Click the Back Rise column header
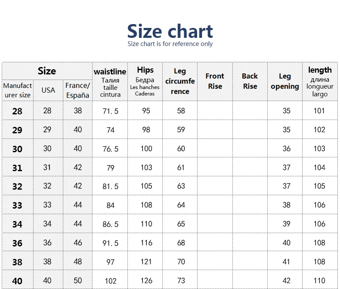Viewport: 340px width, 289px height. 250,81
